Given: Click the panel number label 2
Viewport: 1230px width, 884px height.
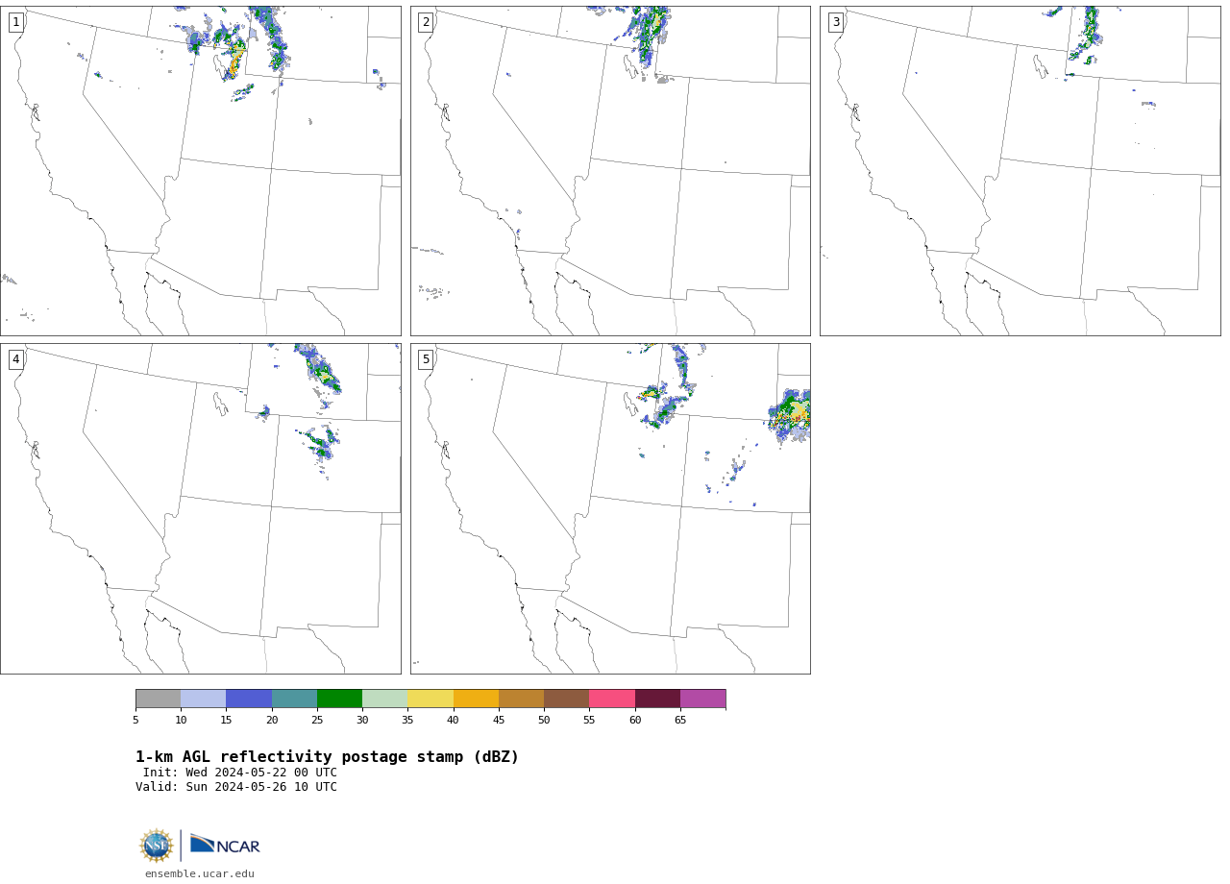Looking at the screenshot, I should coord(426,22).
